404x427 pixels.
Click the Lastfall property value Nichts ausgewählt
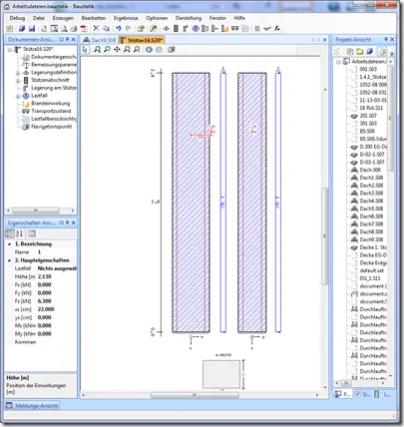[57, 268]
